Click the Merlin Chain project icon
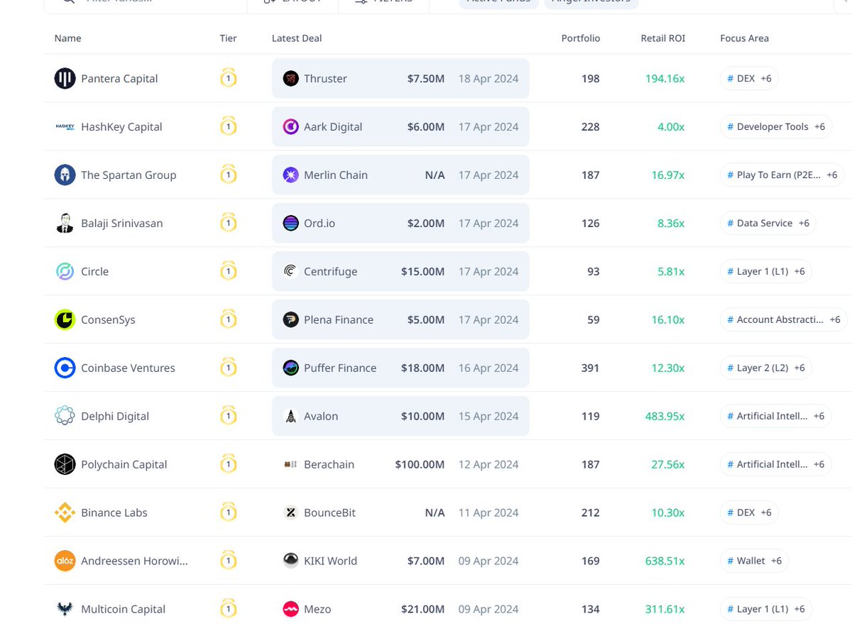 point(290,175)
